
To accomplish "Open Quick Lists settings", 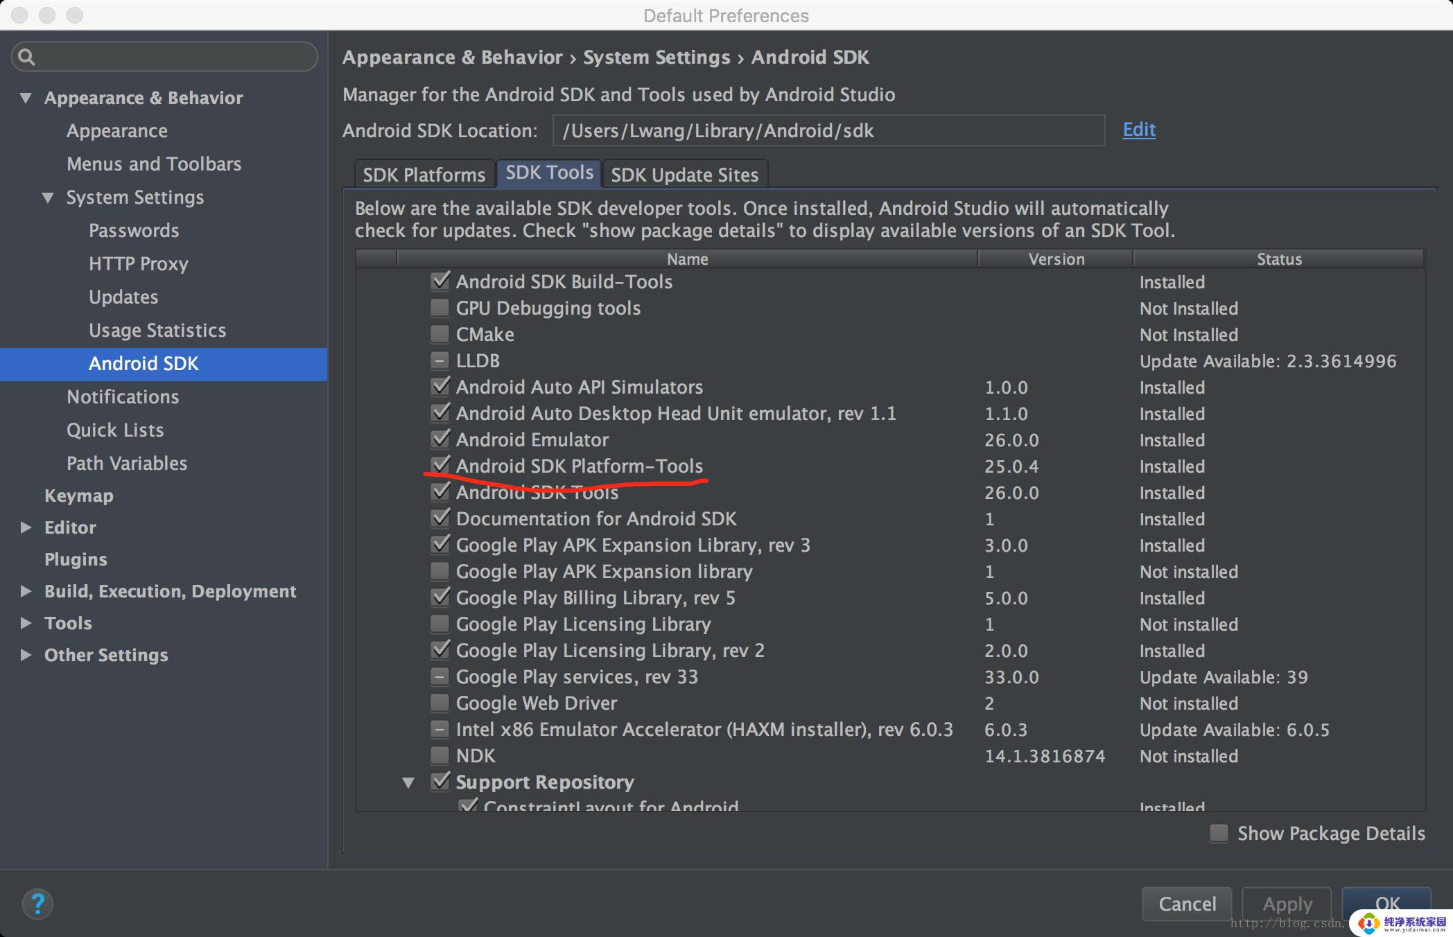I will point(115,430).
